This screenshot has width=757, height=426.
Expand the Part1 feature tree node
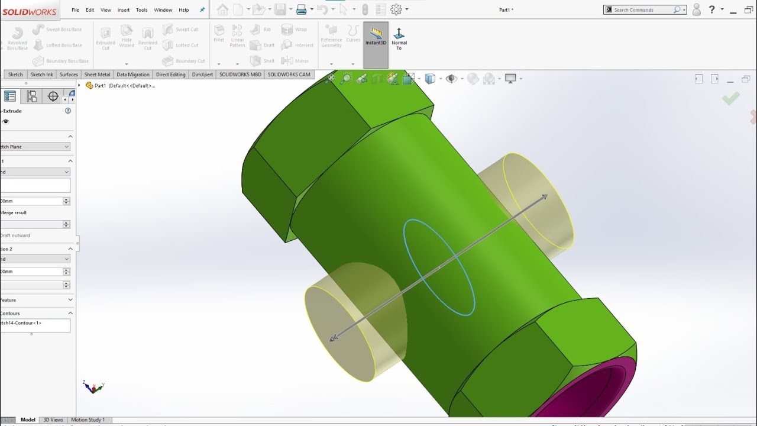(79, 85)
